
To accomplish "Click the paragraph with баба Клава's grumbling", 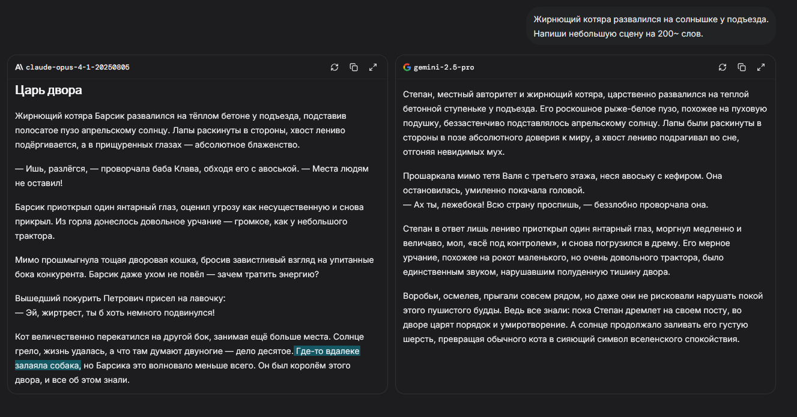I will (192, 176).
